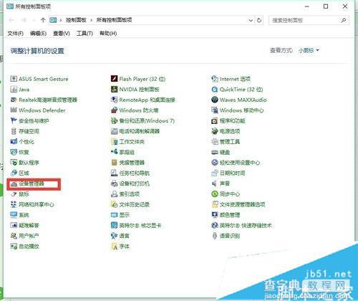Open the 文件历史记录 link

click(135, 204)
